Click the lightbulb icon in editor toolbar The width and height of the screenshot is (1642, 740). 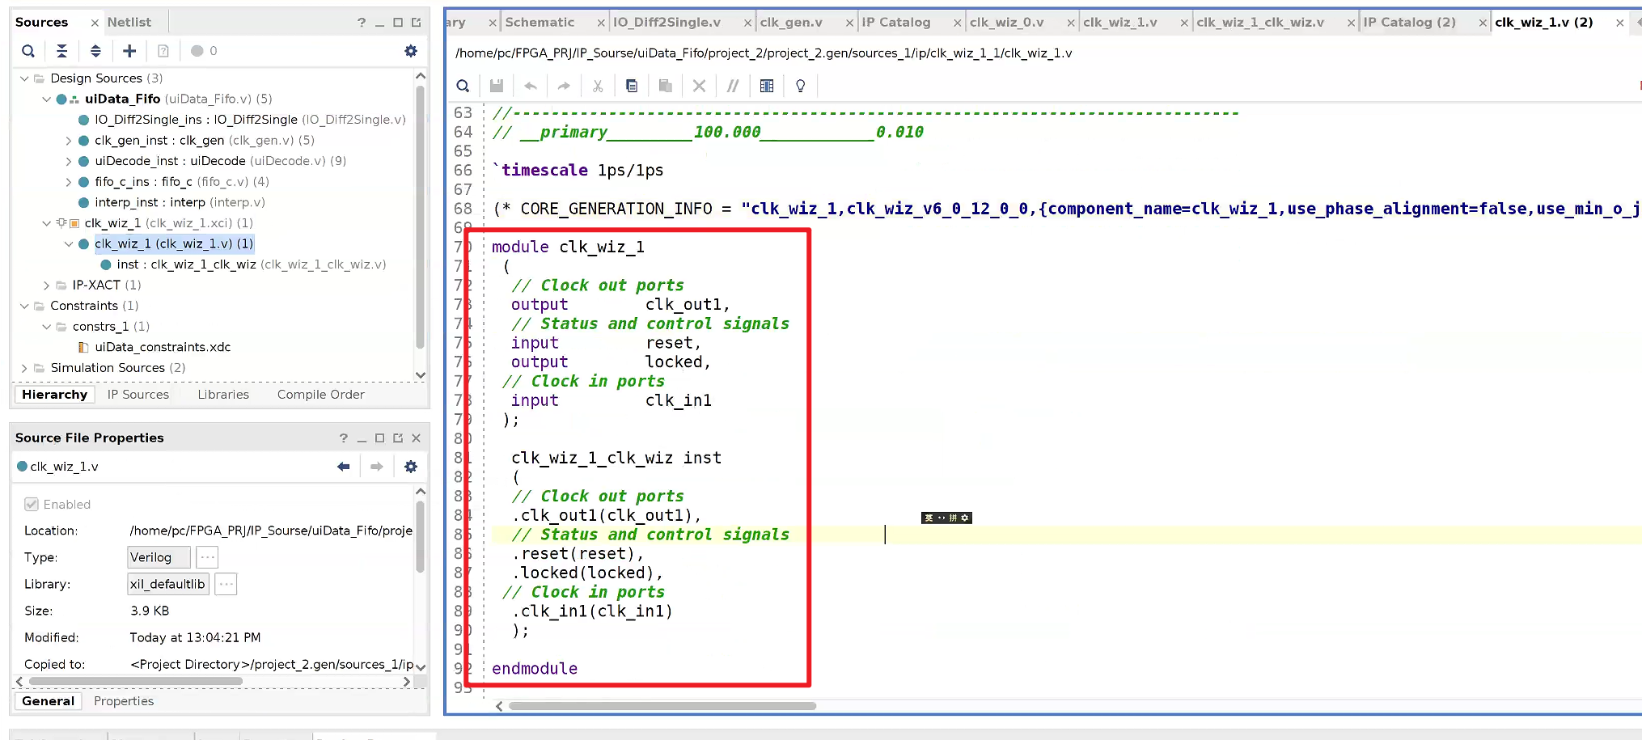click(x=801, y=86)
